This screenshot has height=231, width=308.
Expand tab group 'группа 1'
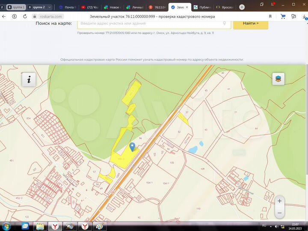pos(16,7)
